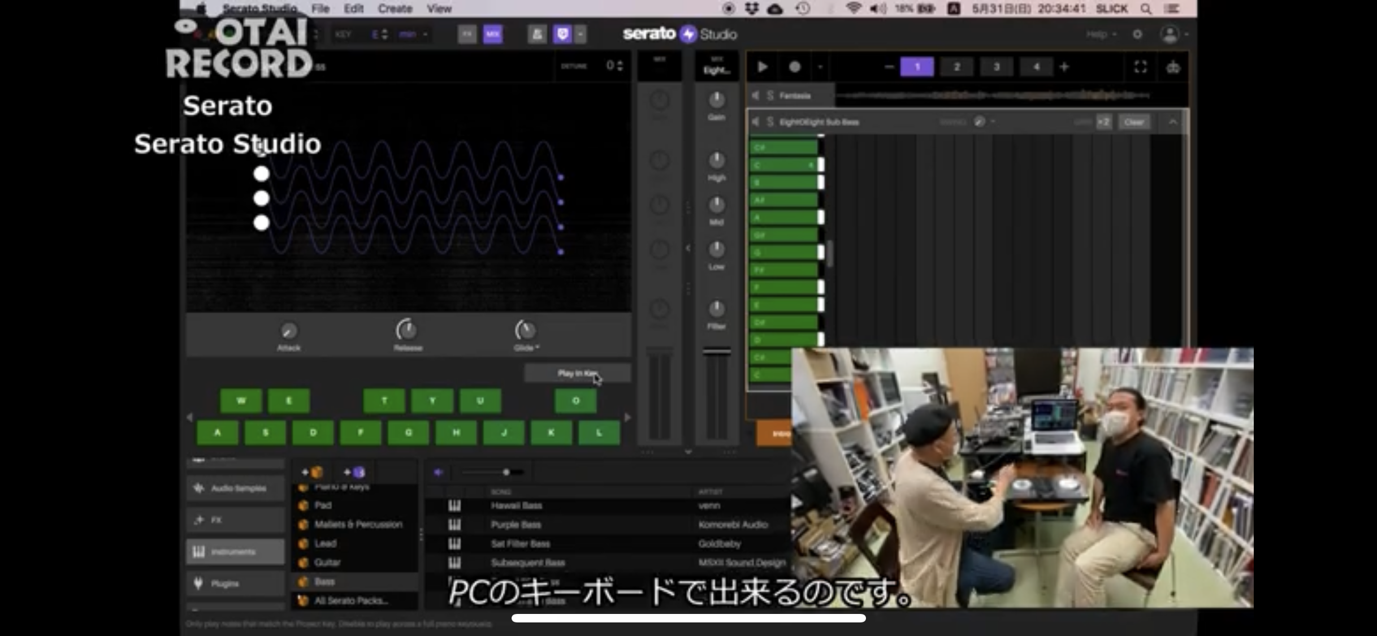Image resolution: width=1377 pixels, height=636 pixels.
Task: Open the key scale min dropdown
Action: (x=413, y=34)
